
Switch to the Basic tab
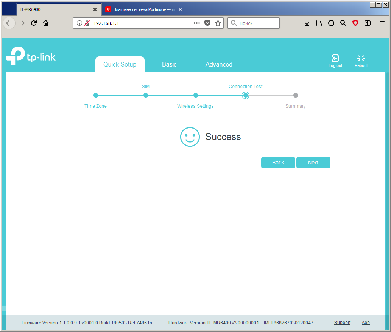[x=169, y=65]
